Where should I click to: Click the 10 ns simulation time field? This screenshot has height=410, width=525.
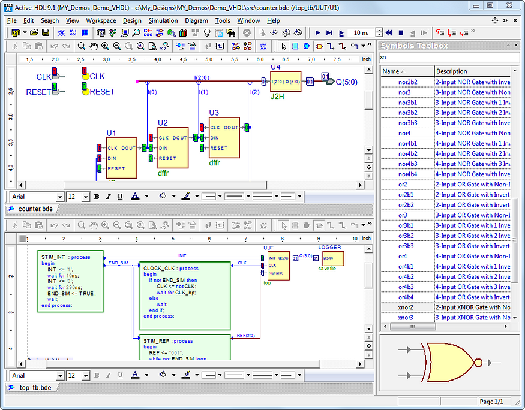coord(362,32)
